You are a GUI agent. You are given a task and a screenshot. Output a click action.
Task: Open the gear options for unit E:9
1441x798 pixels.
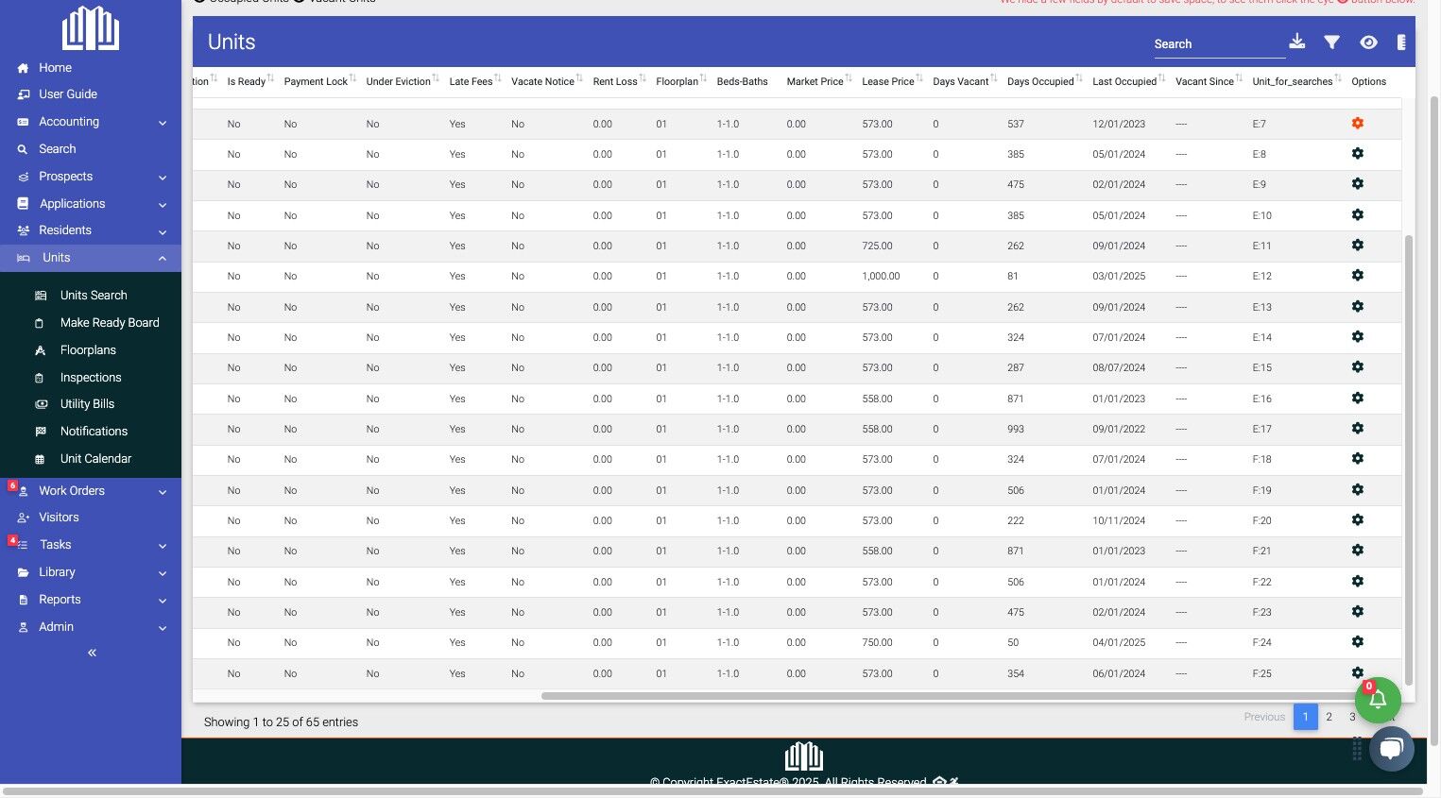pos(1357,183)
